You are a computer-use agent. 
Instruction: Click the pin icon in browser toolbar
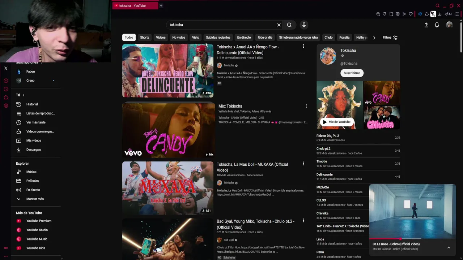coord(385,14)
